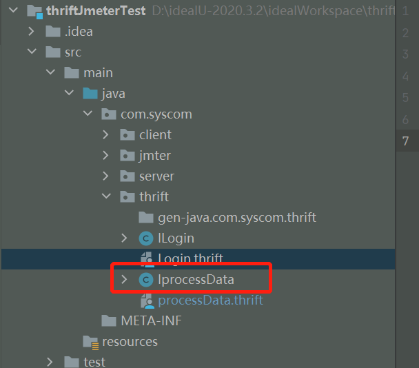Open the processData.thrift file label
Viewport: 419px width, 368px height.
(x=211, y=300)
